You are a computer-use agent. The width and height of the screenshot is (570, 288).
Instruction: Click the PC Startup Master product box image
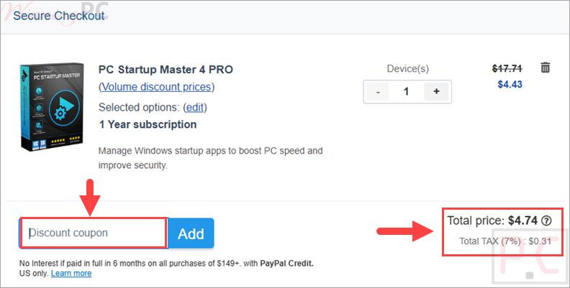click(52, 107)
